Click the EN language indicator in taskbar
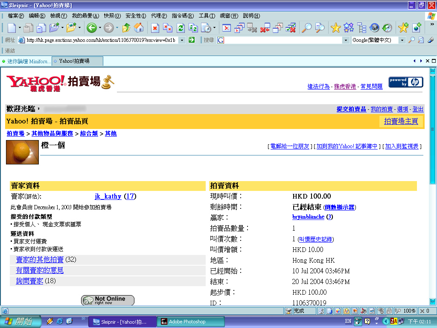The width and height of the screenshot is (437, 328). tap(348, 321)
